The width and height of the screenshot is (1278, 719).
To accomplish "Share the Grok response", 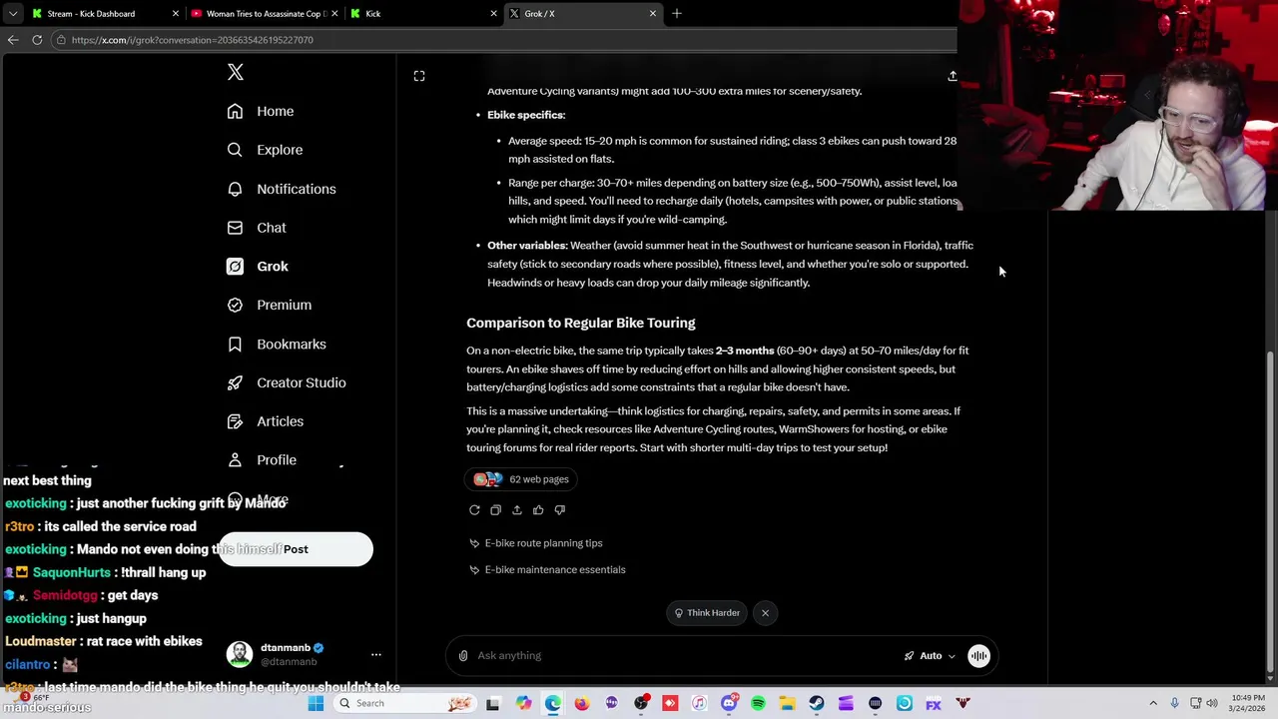I will pyautogui.click(x=516, y=510).
